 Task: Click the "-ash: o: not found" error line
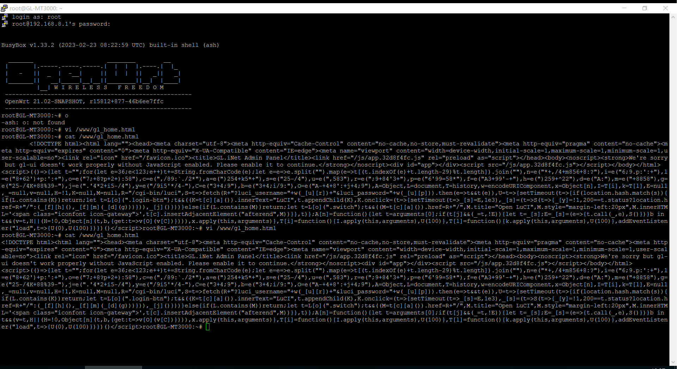(x=33, y=123)
